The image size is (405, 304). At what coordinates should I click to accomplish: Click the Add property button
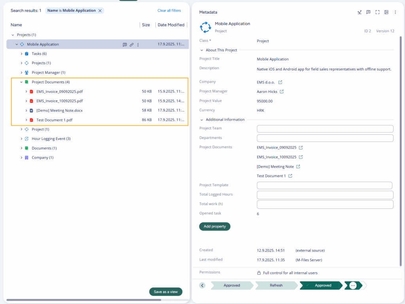tap(215, 227)
